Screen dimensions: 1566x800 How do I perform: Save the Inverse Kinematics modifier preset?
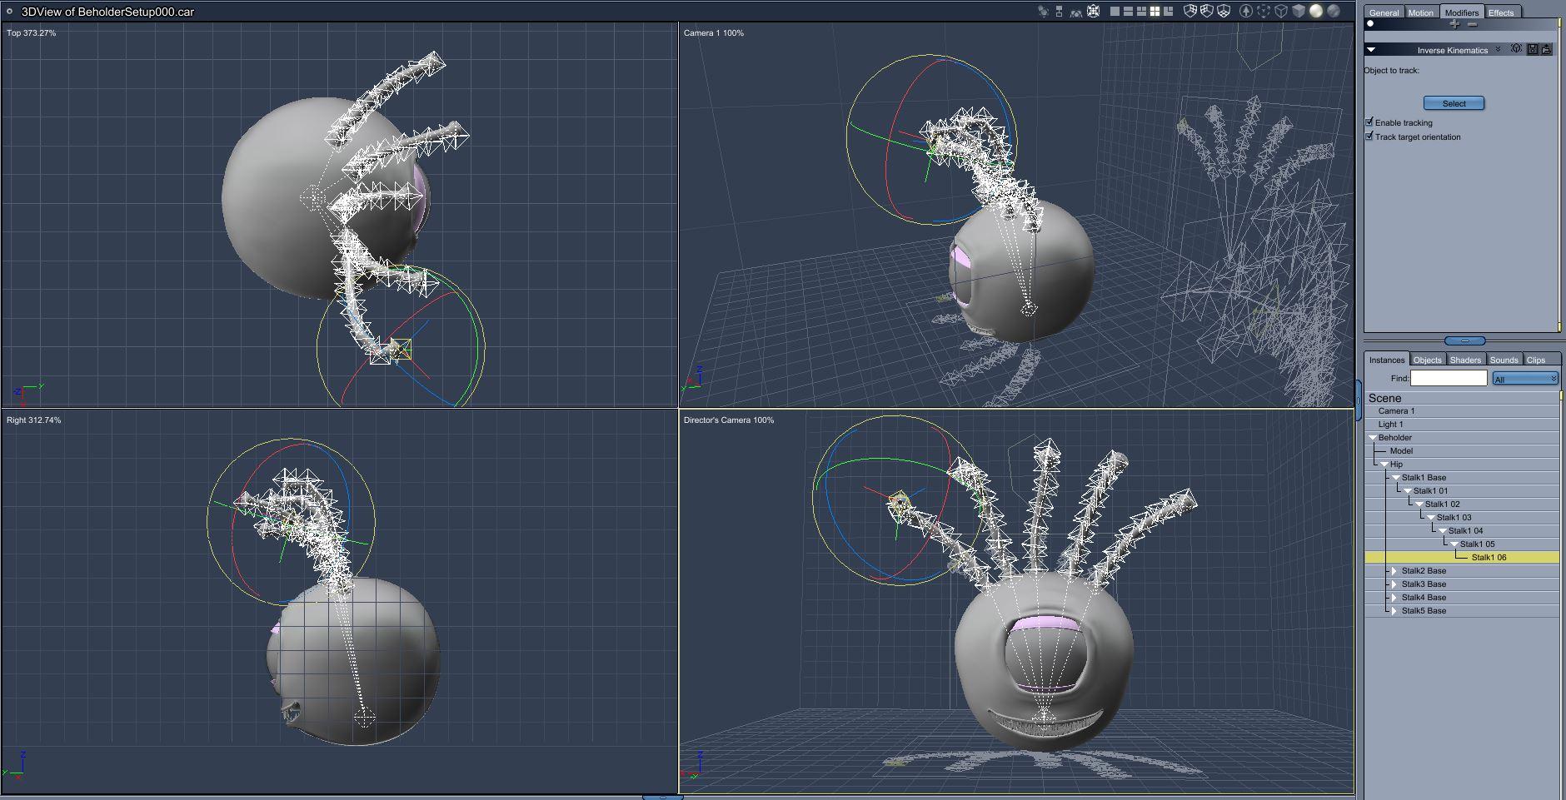pyautogui.click(x=1533, y=49)
